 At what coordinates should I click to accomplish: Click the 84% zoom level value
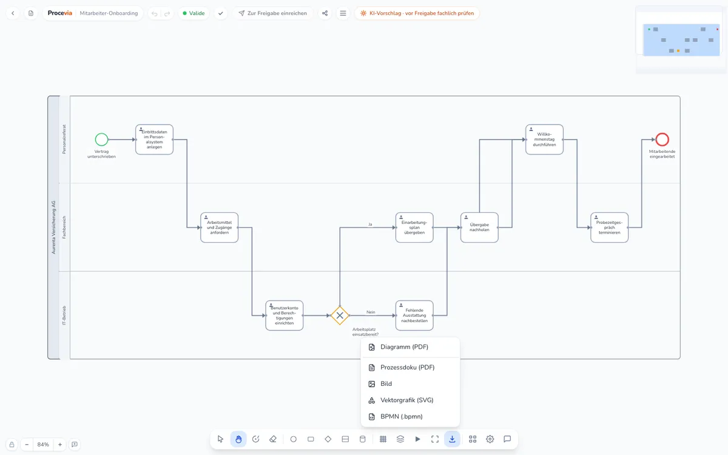[x=43, y=445]
